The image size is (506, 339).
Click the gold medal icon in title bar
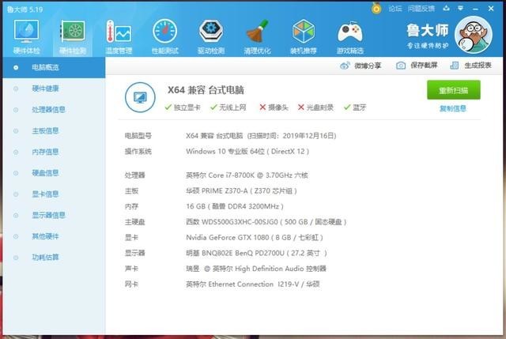(x=376, y=8)
